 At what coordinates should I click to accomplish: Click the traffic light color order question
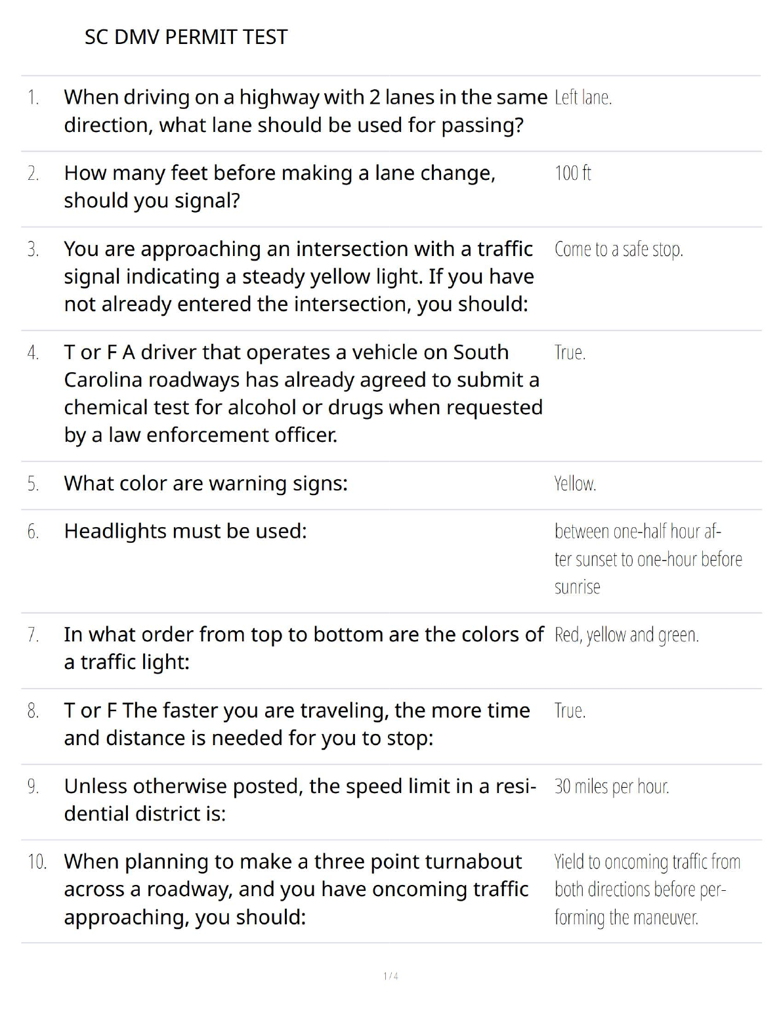point(303,648)
